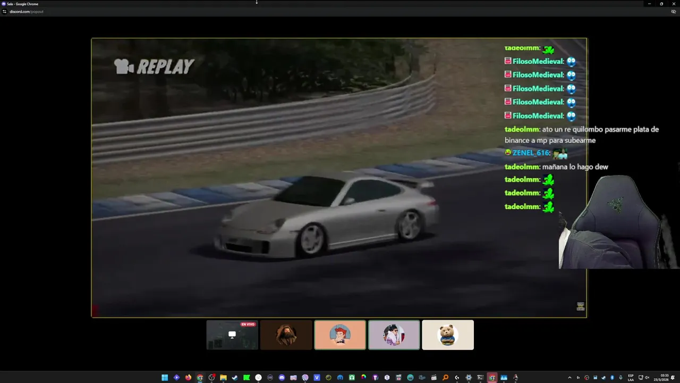680x383 pixels.
Task: Open the Steam system tray icon
Action: pos(603,378)
